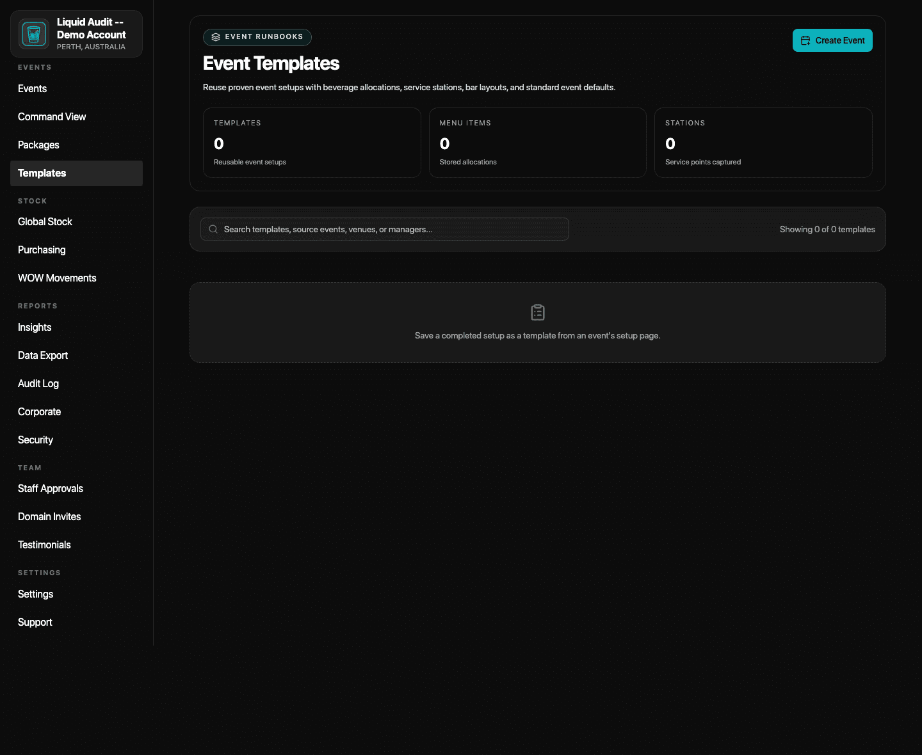922x755 pixels.
Task: Open WOW Movements
Action: 76,278
